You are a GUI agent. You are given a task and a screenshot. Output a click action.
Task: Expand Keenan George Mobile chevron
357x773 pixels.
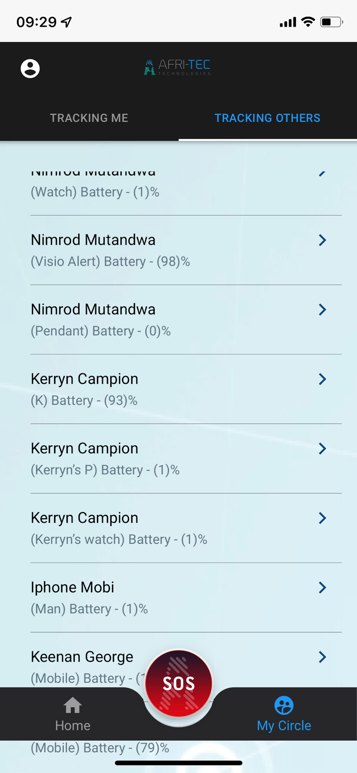click(x=322, y=657)
